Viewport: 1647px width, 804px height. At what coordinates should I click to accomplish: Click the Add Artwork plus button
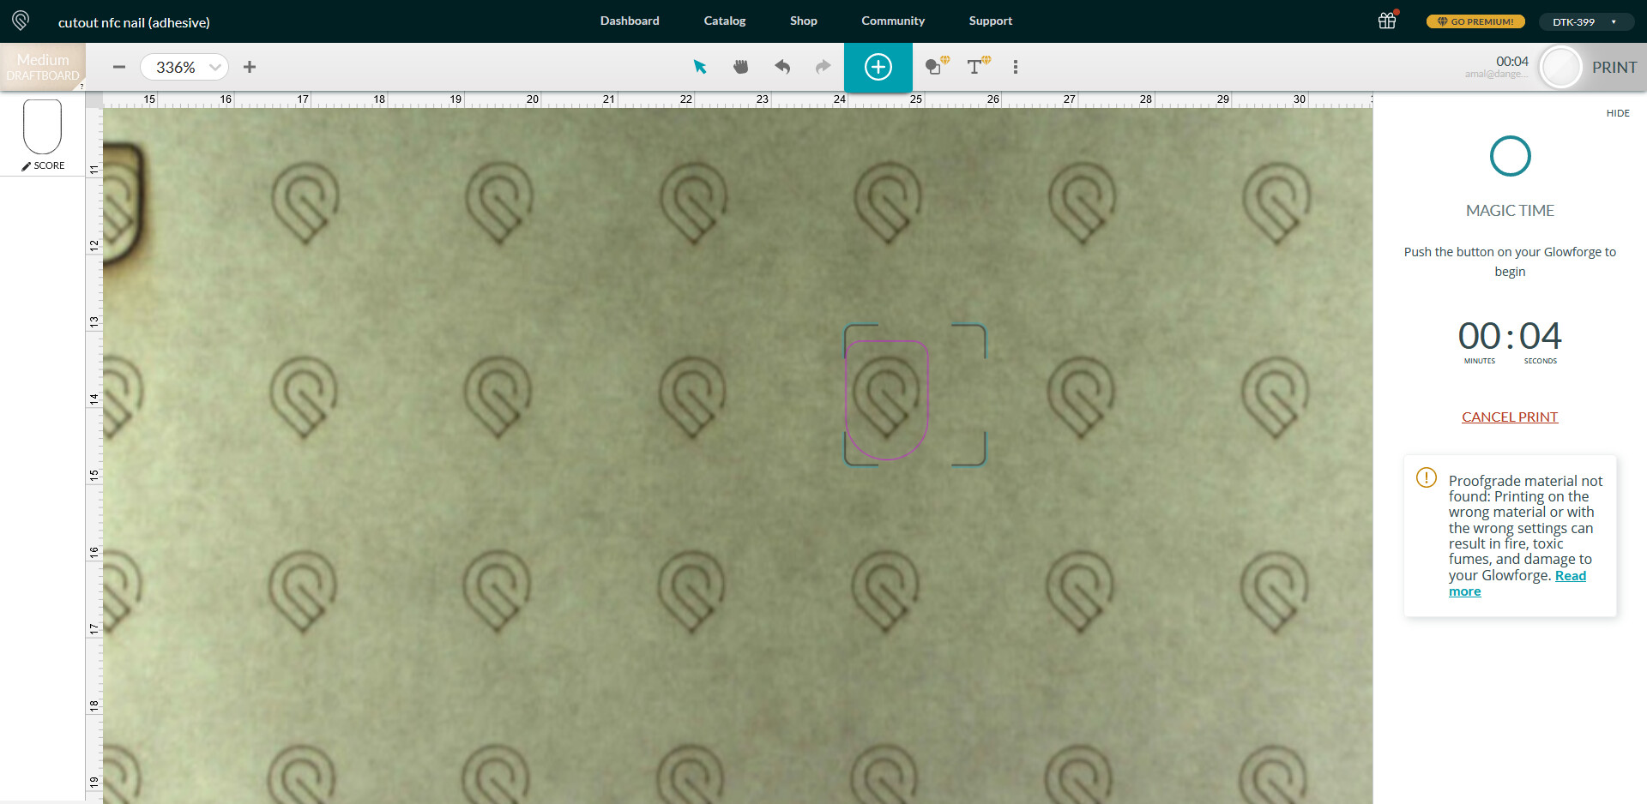click(x=878, y=67)
